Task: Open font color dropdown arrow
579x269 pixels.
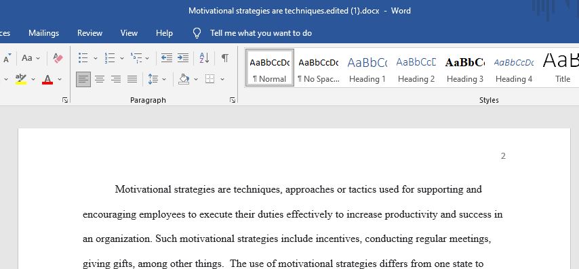Action: [x=60, y=79]
